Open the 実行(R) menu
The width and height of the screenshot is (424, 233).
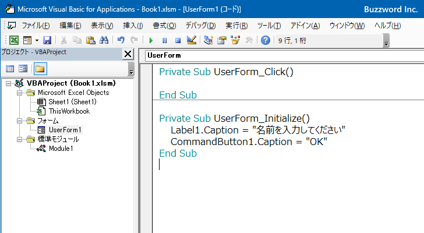tap(236, 26)
